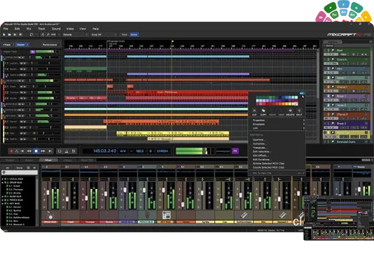Click the gear icon in the mixer track list panel
The image size is (374, 254).
(29, 168)
